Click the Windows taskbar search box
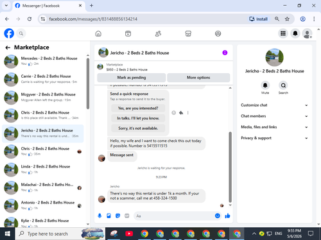The image size is (321, 240). 60,234
